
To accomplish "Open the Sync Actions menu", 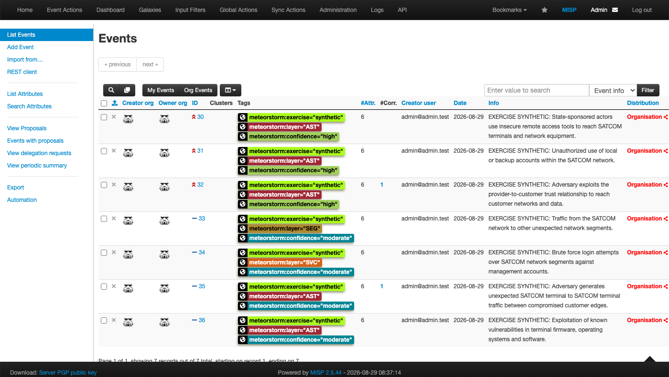I will click(288, 10).
